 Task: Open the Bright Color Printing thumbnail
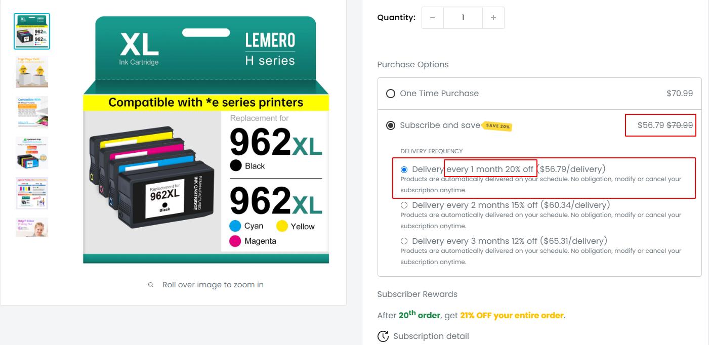(32, 227)
